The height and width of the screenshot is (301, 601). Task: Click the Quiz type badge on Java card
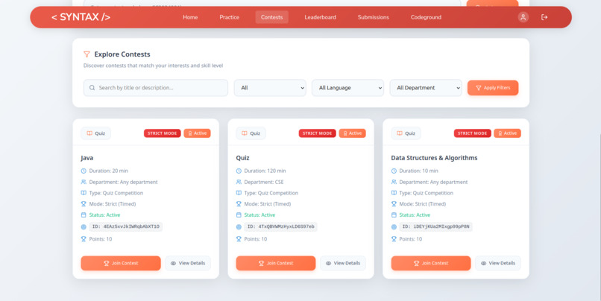point(96,133)
